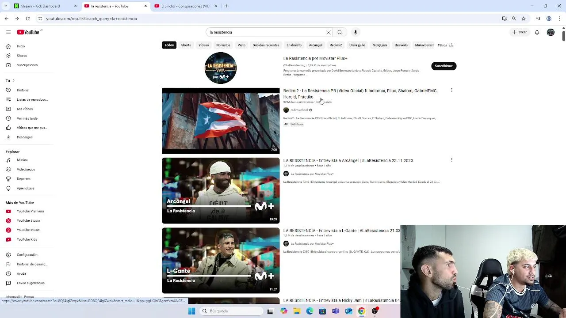Screen dimensions: 566x318
Task: Click the YouTube logo
Action: (x=29, y=32)
